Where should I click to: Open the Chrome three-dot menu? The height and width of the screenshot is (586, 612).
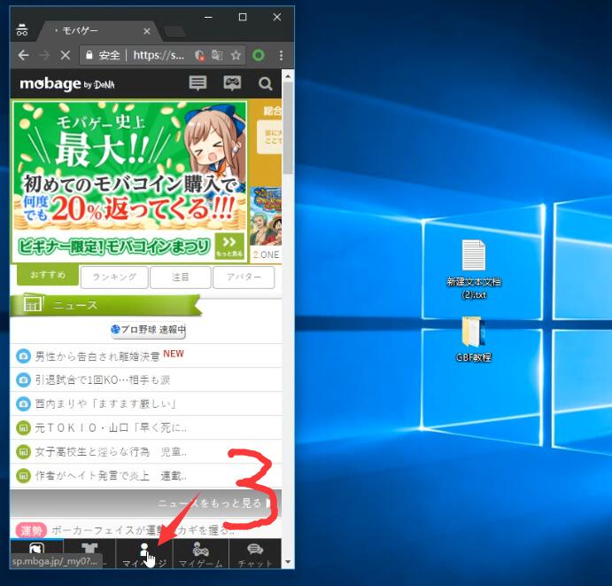[281, 56]
